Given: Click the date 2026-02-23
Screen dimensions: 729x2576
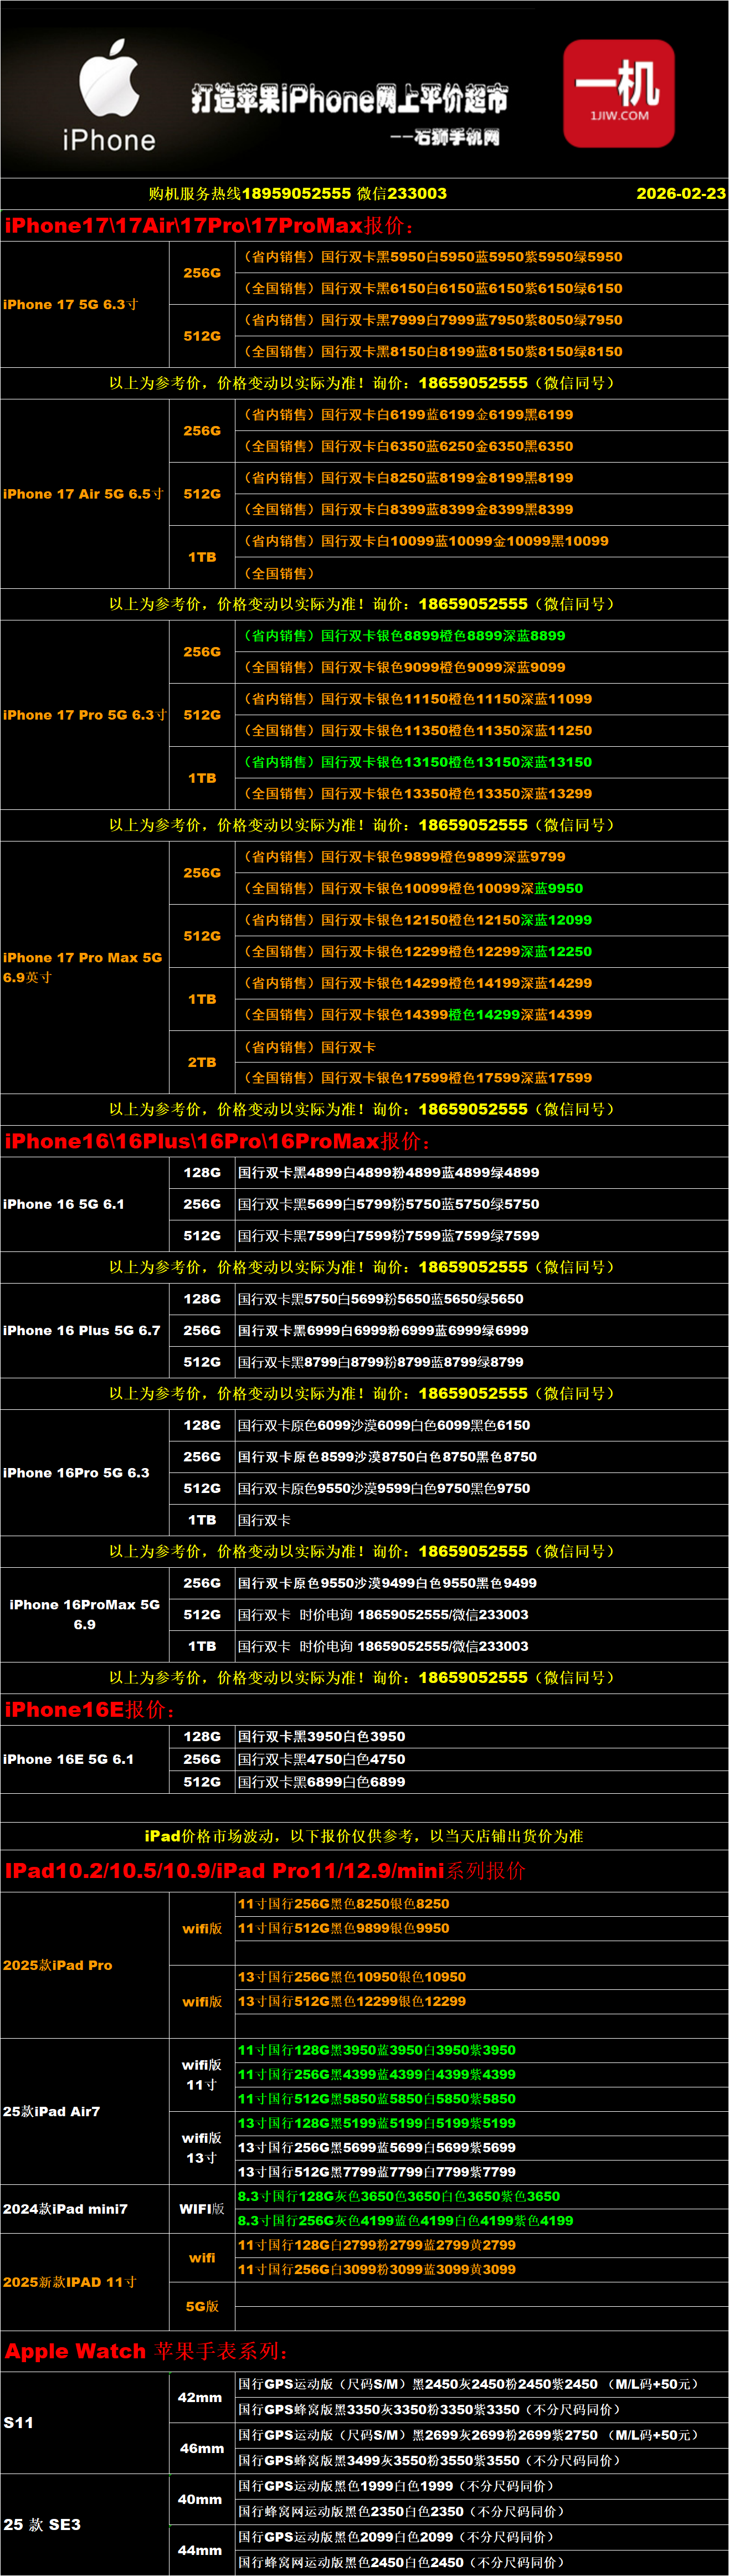Looking at the screenshot, I should click(680, 194).
